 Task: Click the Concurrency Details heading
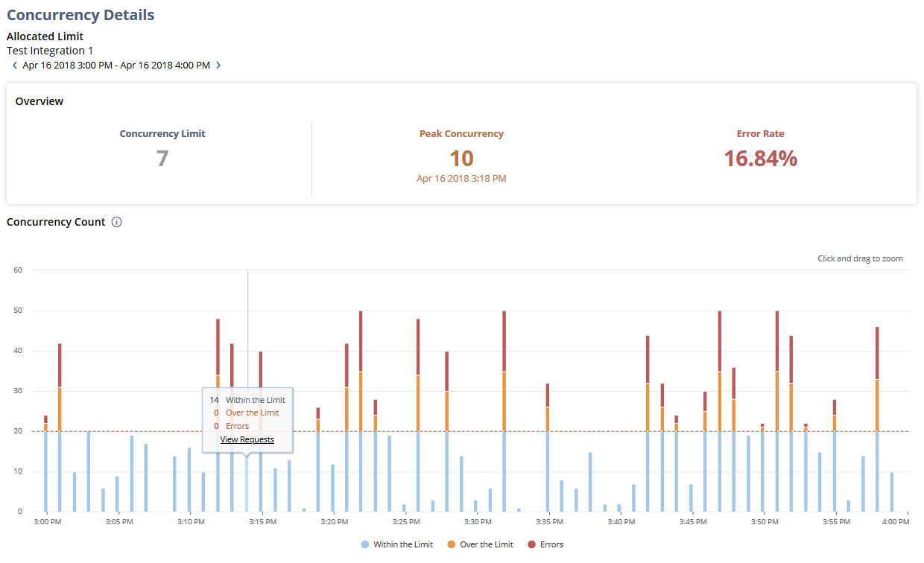pos(80,15)
